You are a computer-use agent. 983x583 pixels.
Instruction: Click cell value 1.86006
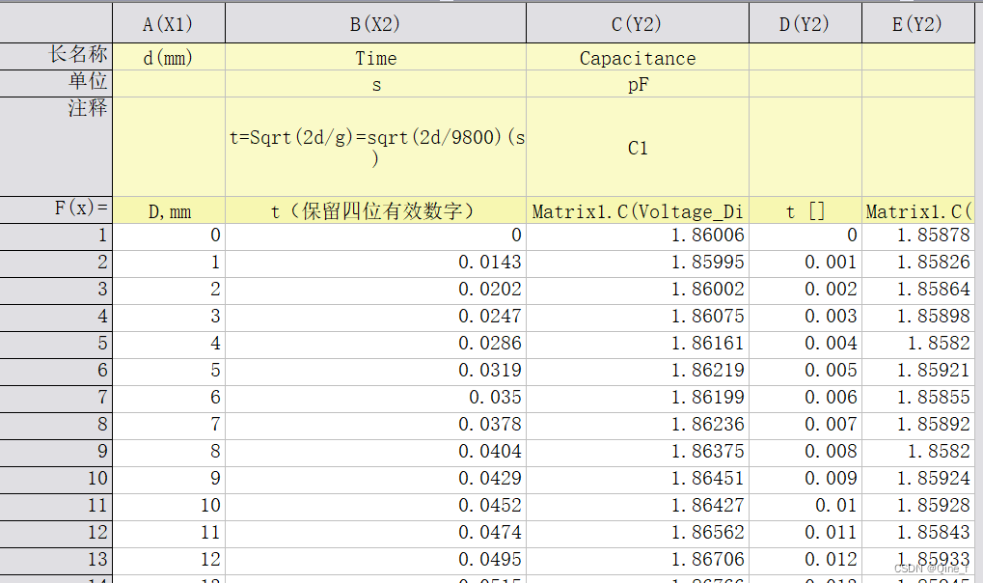point(638,236)
